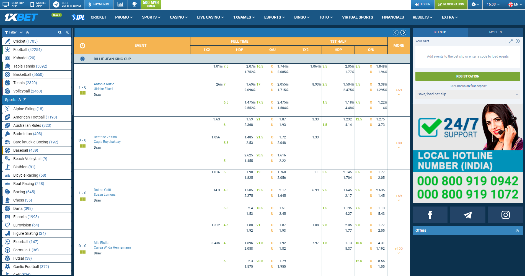Go to next events with right arrow
The width and height of the screenshot is (525, 276).
[404, 32]
